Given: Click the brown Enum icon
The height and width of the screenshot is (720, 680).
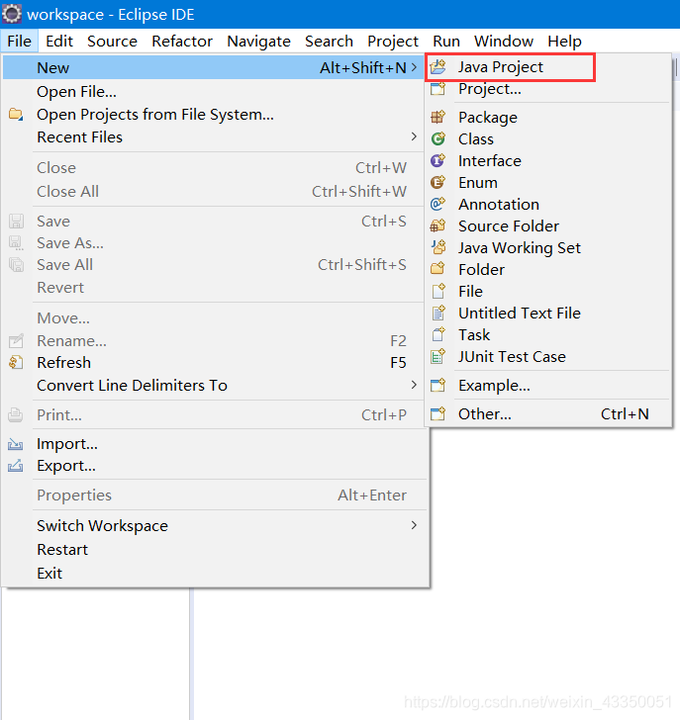Looking at the screenshot, I should tap(437, 182).
